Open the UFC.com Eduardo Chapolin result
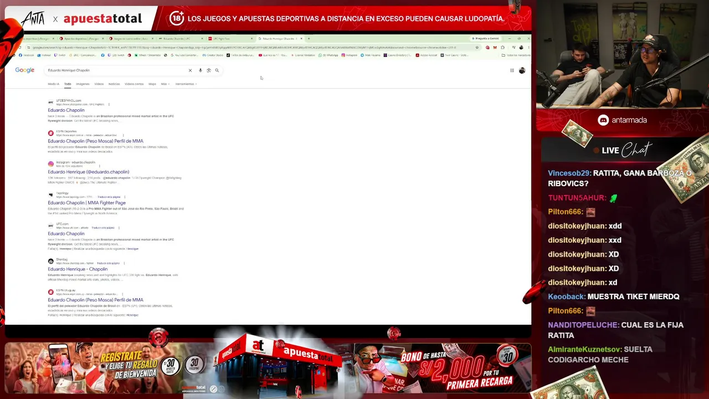 coord(66,234)
